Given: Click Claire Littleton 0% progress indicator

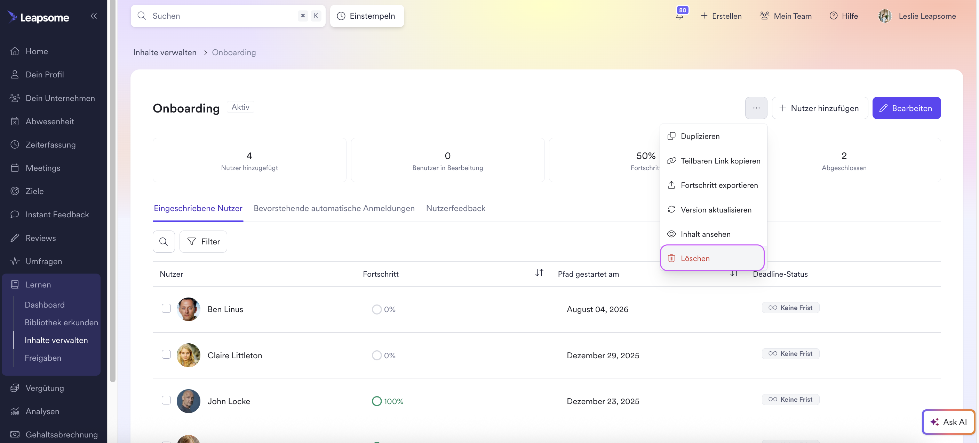Looking at the screenshot, I should 384,356.
